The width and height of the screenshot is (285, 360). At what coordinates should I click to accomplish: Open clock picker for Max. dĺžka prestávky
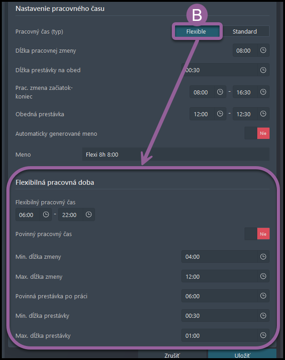click(x=263, y=335)
